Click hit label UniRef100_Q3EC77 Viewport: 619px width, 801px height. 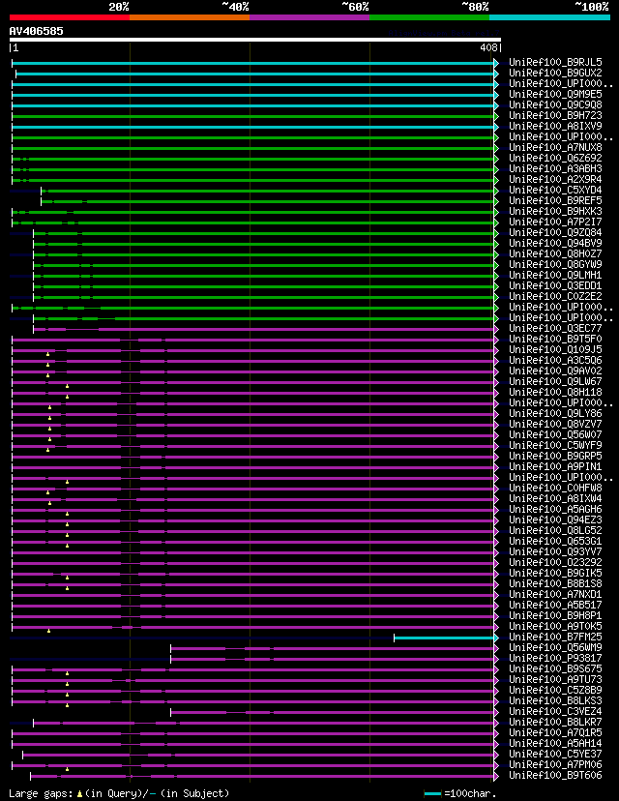point(555,329)
